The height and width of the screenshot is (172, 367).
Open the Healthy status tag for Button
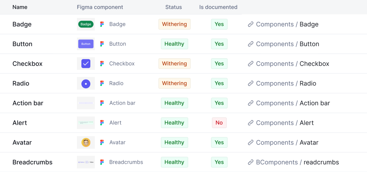[x=174, y=44]
